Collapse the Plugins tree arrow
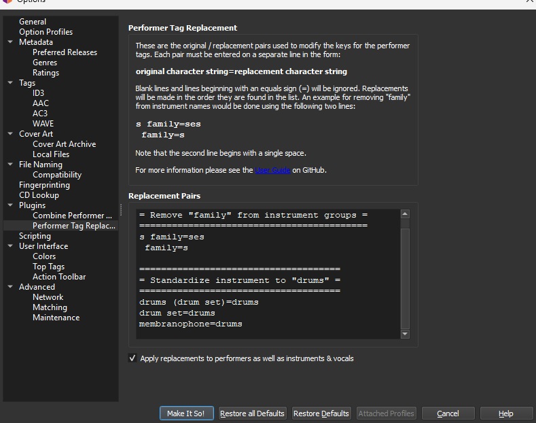Image resolution: width=536 pixels, height=423 pixels. [x=11, y=205]
